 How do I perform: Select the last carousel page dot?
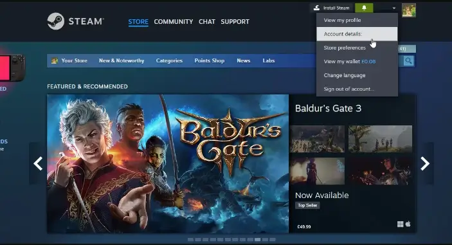[x=273, y=239]
